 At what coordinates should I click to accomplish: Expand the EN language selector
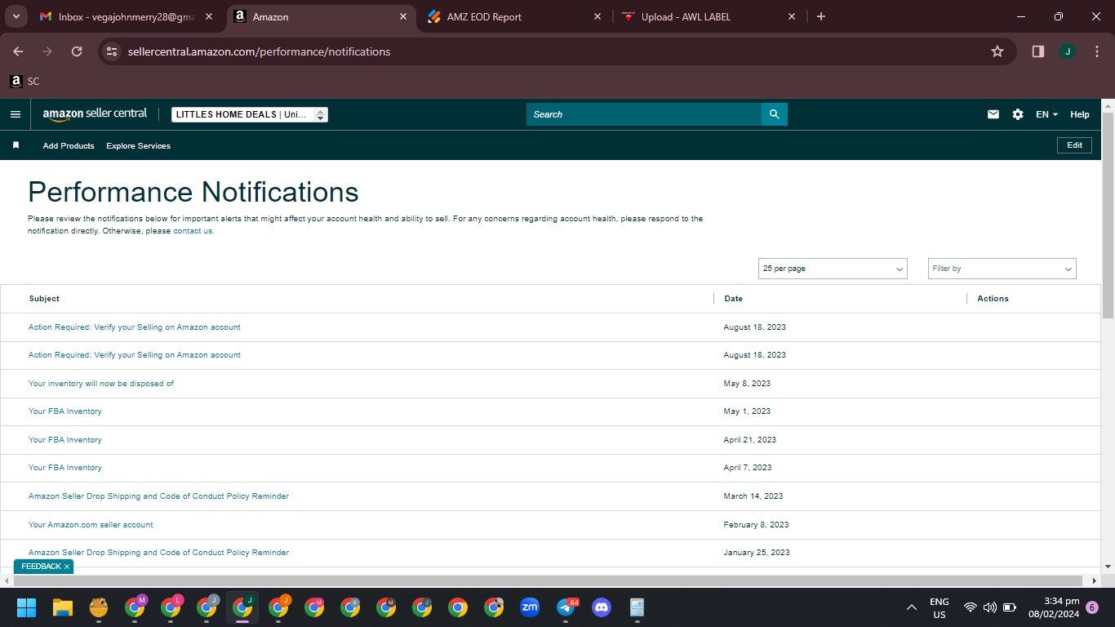pos(1046,114)
